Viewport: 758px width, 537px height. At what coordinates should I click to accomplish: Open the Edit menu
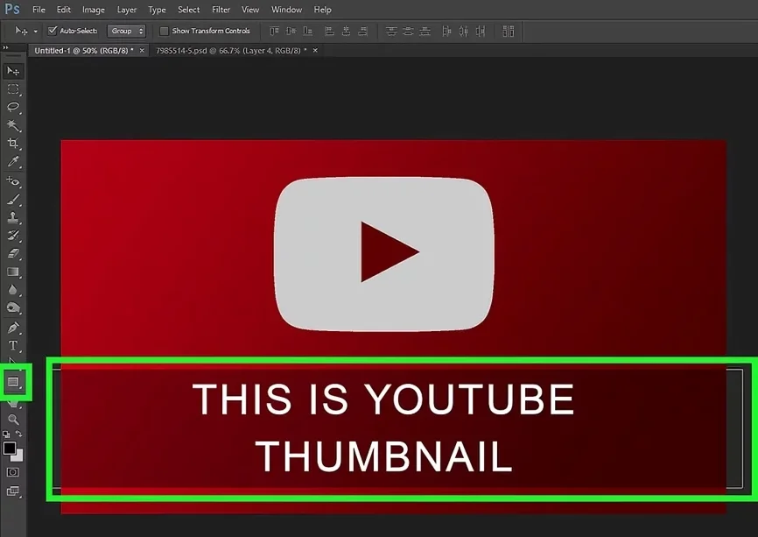63,10
